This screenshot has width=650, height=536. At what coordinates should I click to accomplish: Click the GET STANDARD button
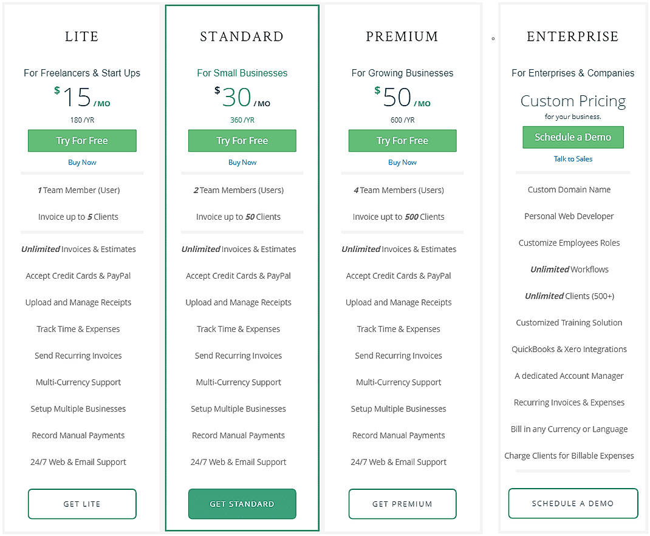(242, 504)
